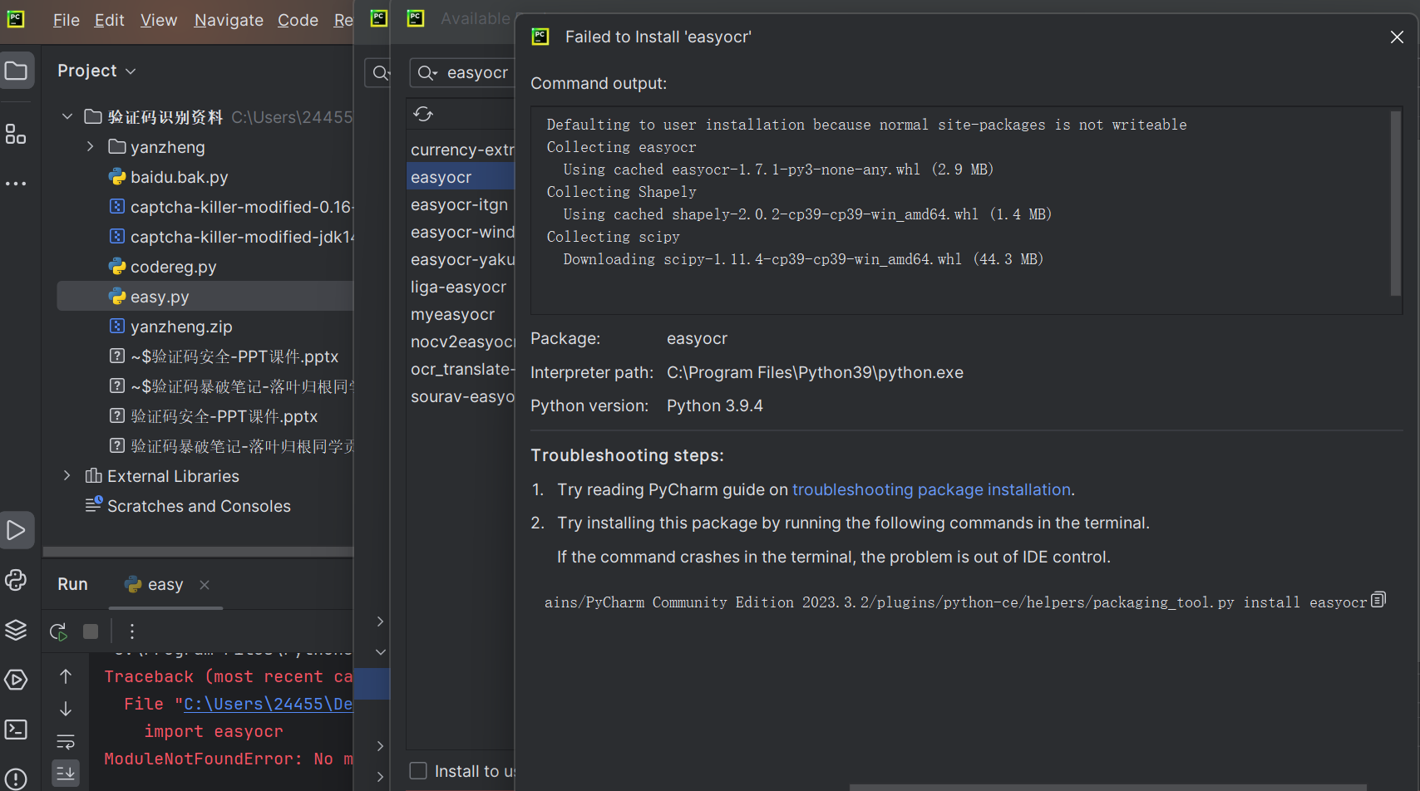Toggle scroll to end in console
1420x791 pixels.
[x=66, y=773]
